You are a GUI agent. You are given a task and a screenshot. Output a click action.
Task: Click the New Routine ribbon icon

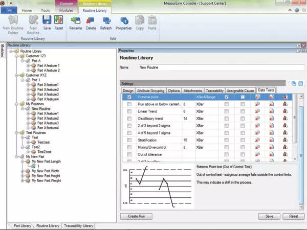tap(33, 20)
